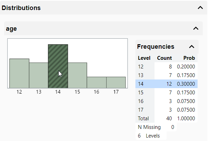This screenshot has height=141, width=208.
Task: Select Level 15 row in Frequencies
Action: [166, 93]
